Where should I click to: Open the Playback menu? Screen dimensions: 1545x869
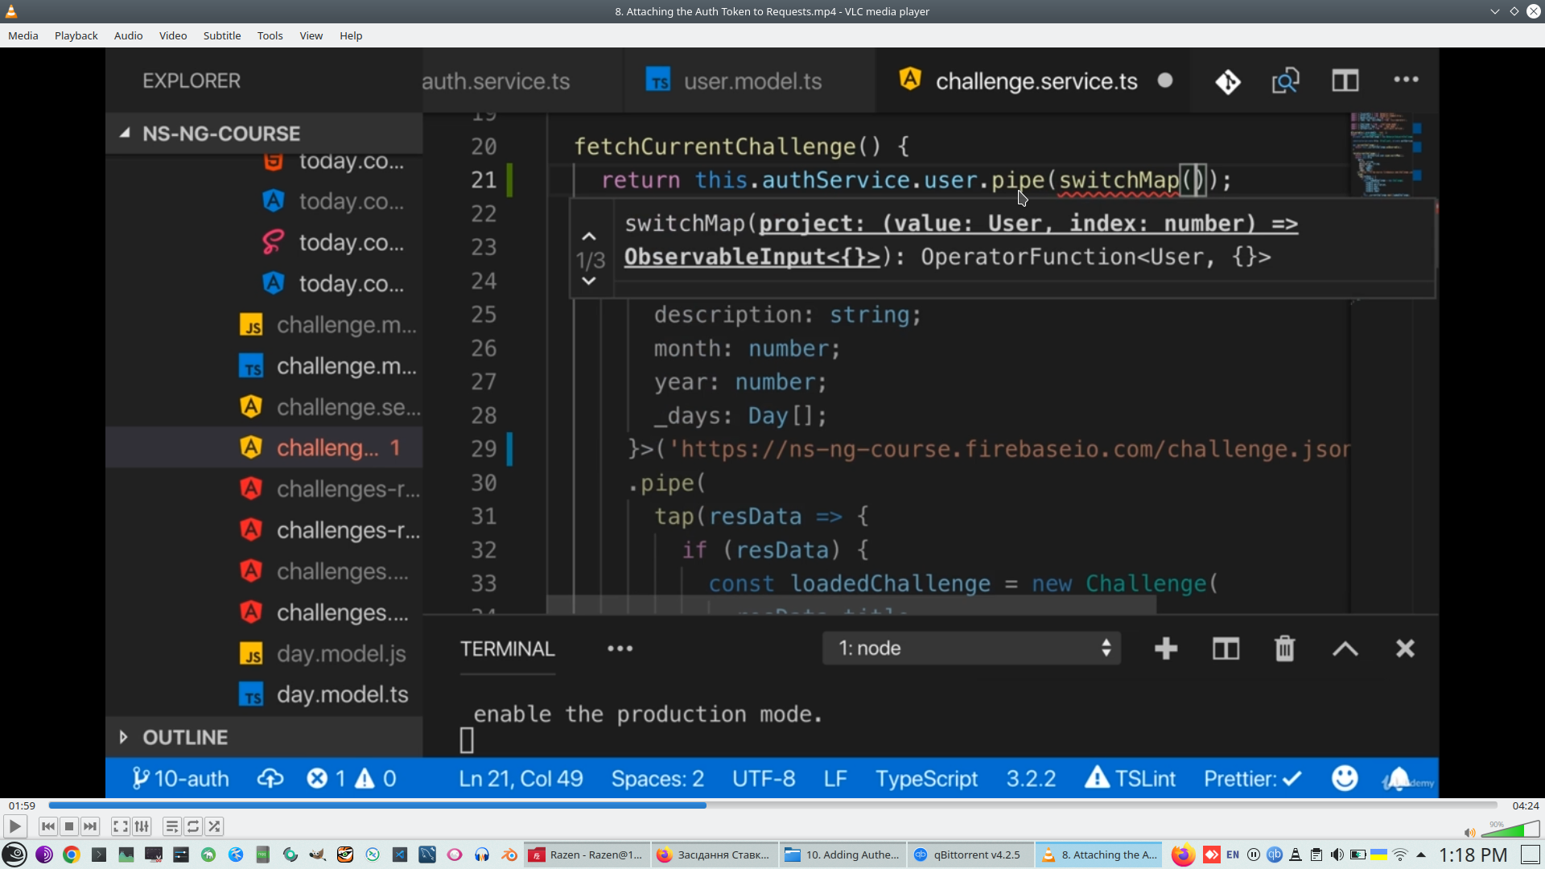click(76, 35)
